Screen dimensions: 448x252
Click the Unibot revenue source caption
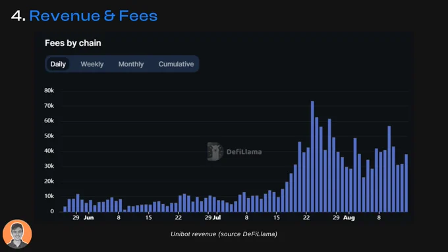pyautogui.click(x=224, y=234)
